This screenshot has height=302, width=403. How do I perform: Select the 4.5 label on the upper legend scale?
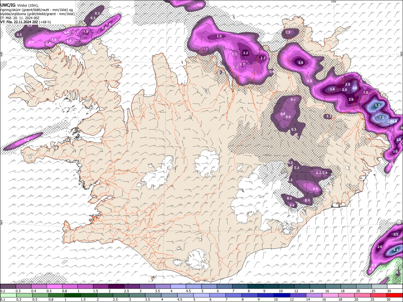(x=188, y=291)
